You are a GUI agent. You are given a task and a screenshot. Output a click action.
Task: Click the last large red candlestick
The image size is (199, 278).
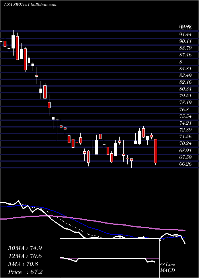(156, 151)
